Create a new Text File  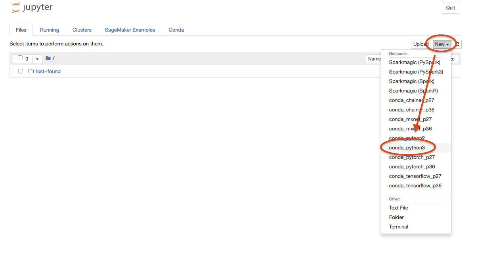click(x=416, y=208)
